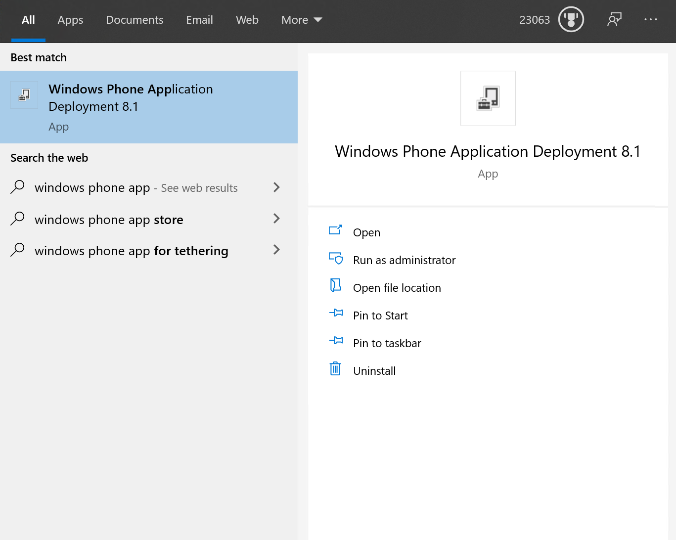Click the app title in details pane
The width and height of the screenshot is (676, 540).
tap(488, 151)
